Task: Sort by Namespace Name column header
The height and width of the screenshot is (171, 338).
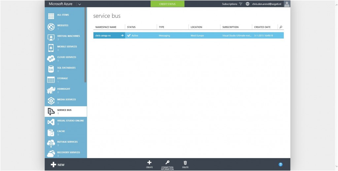Action: coord(106,27)
